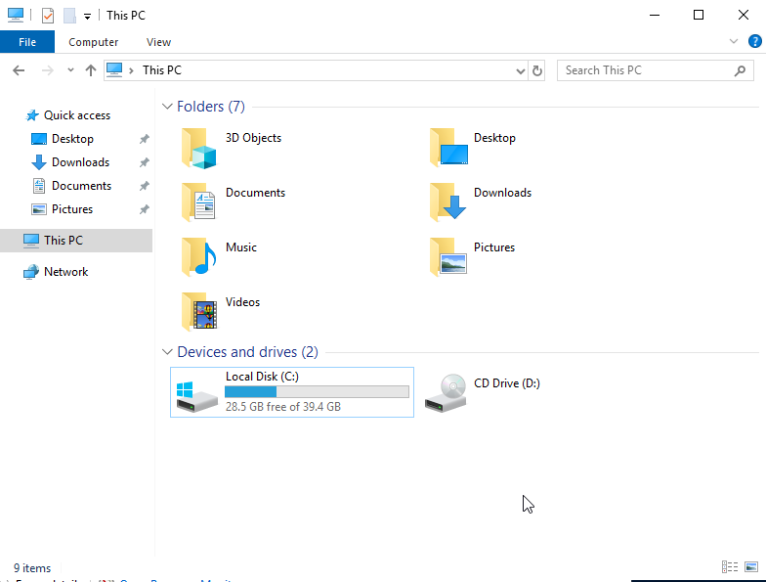This screenshot has width=766, height=582.
Task: Select Network in the navigation pane
Action: click(x=65, y=272)
